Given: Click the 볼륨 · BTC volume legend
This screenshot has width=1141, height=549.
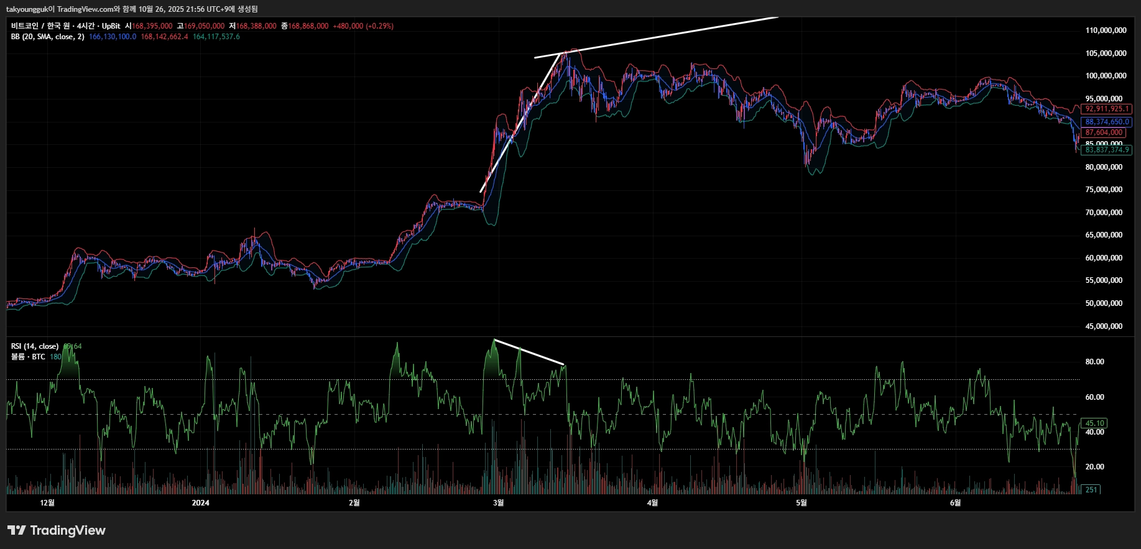Looking at the screenshot, I should [x=28, y=357].
